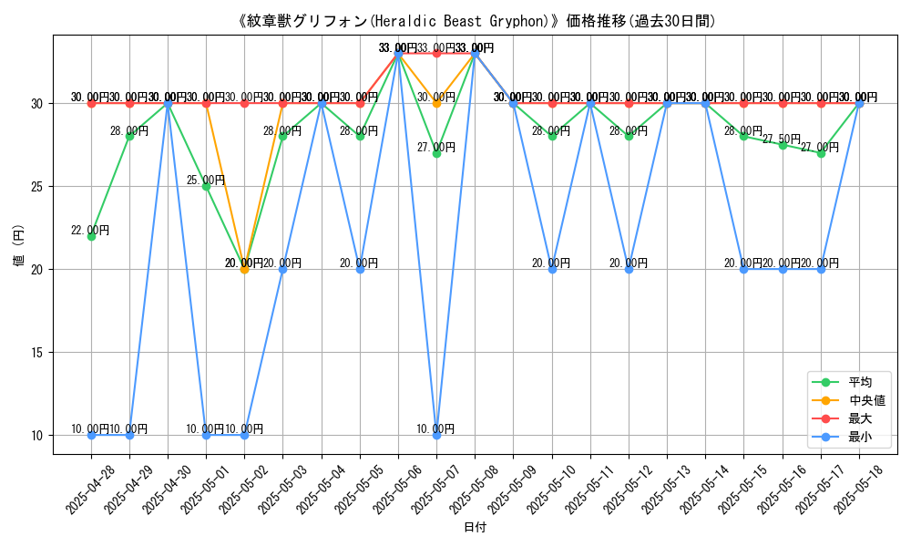Select the blue minimum point on 2025-05-10

pos(552,270)
